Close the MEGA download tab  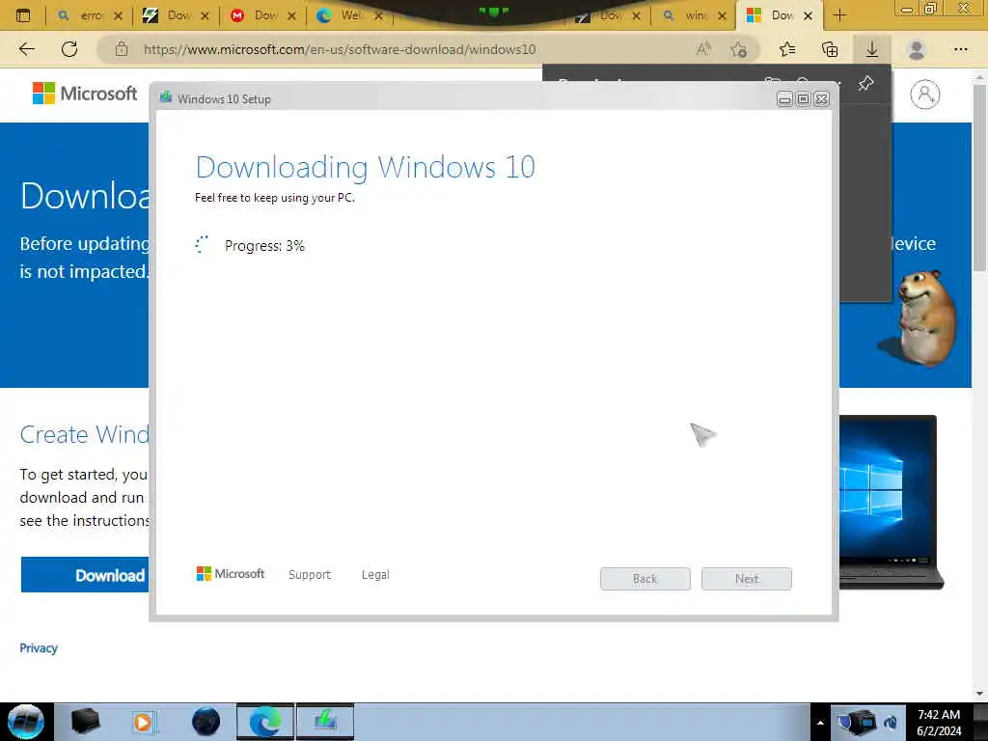291,15
